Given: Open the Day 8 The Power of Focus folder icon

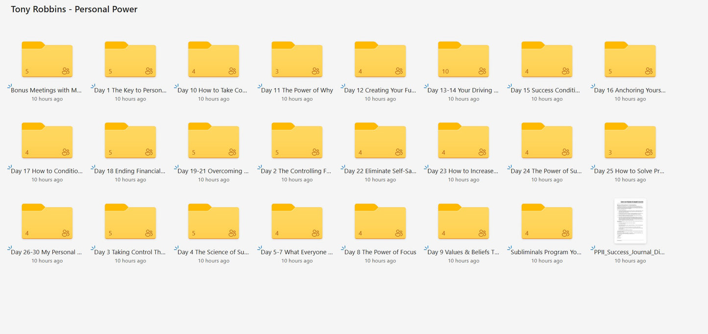Looking at the screenshot, I should (380, 221).
